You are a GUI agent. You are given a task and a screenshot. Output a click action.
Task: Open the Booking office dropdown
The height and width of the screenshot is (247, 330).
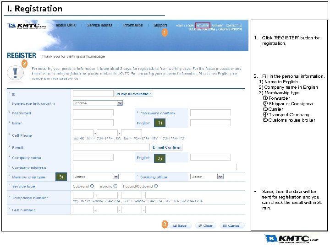pyautogui.click(x=207, y=177)
